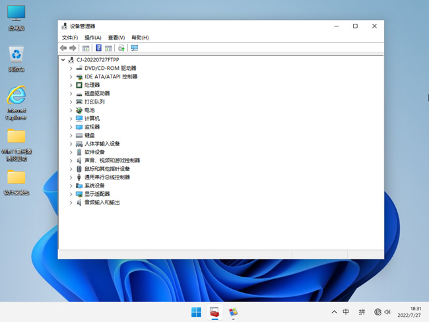Open the 文件(F) menu
The image size is (429, 322).
70,38
